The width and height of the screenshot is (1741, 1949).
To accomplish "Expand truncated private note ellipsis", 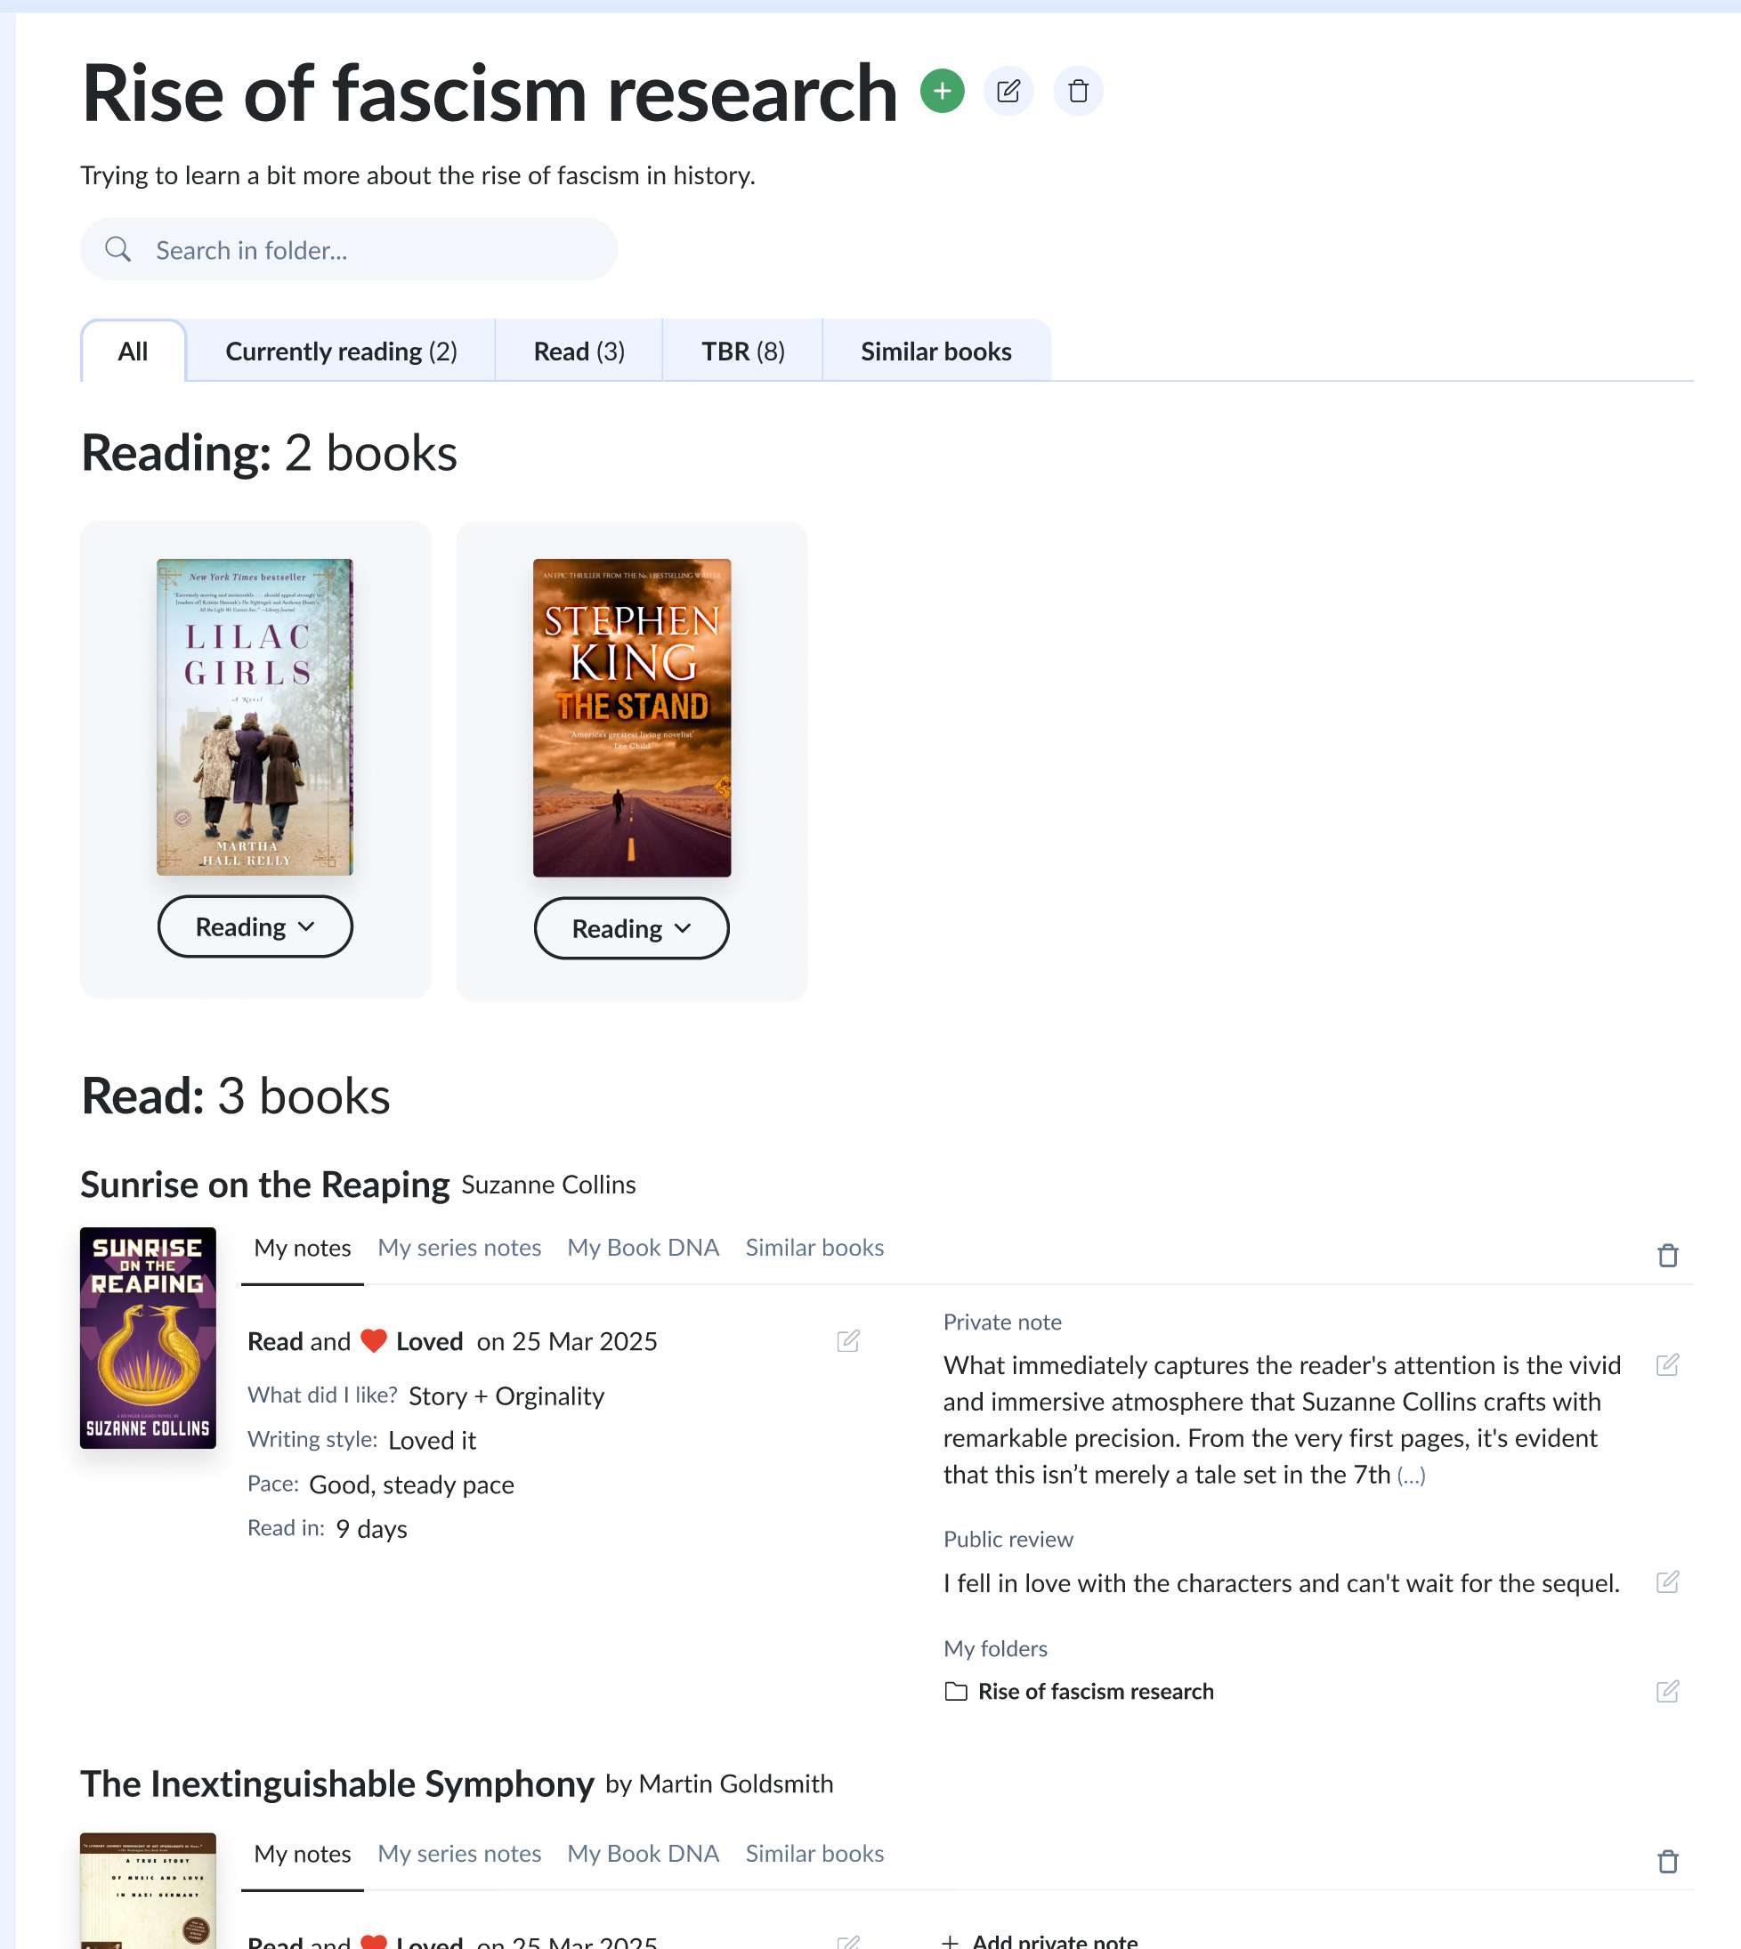I will pyautogui.click(x=1411, y=1476).
